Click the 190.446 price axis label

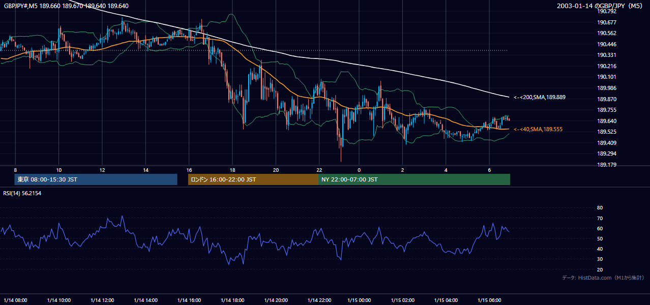606,44
